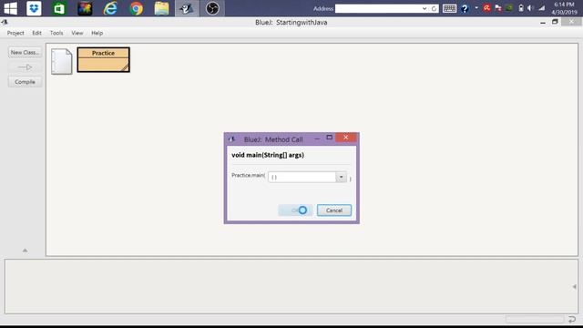Open Google Chrome from the taskbar
This screenshot has height=328, width=583.
136,8
